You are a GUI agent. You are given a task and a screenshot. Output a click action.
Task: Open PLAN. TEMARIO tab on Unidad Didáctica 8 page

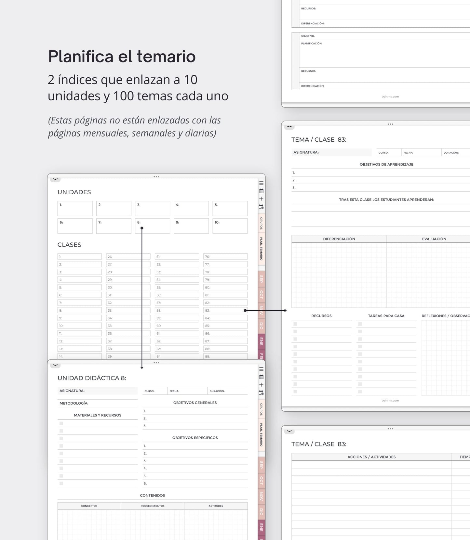(x=261, y=435)
